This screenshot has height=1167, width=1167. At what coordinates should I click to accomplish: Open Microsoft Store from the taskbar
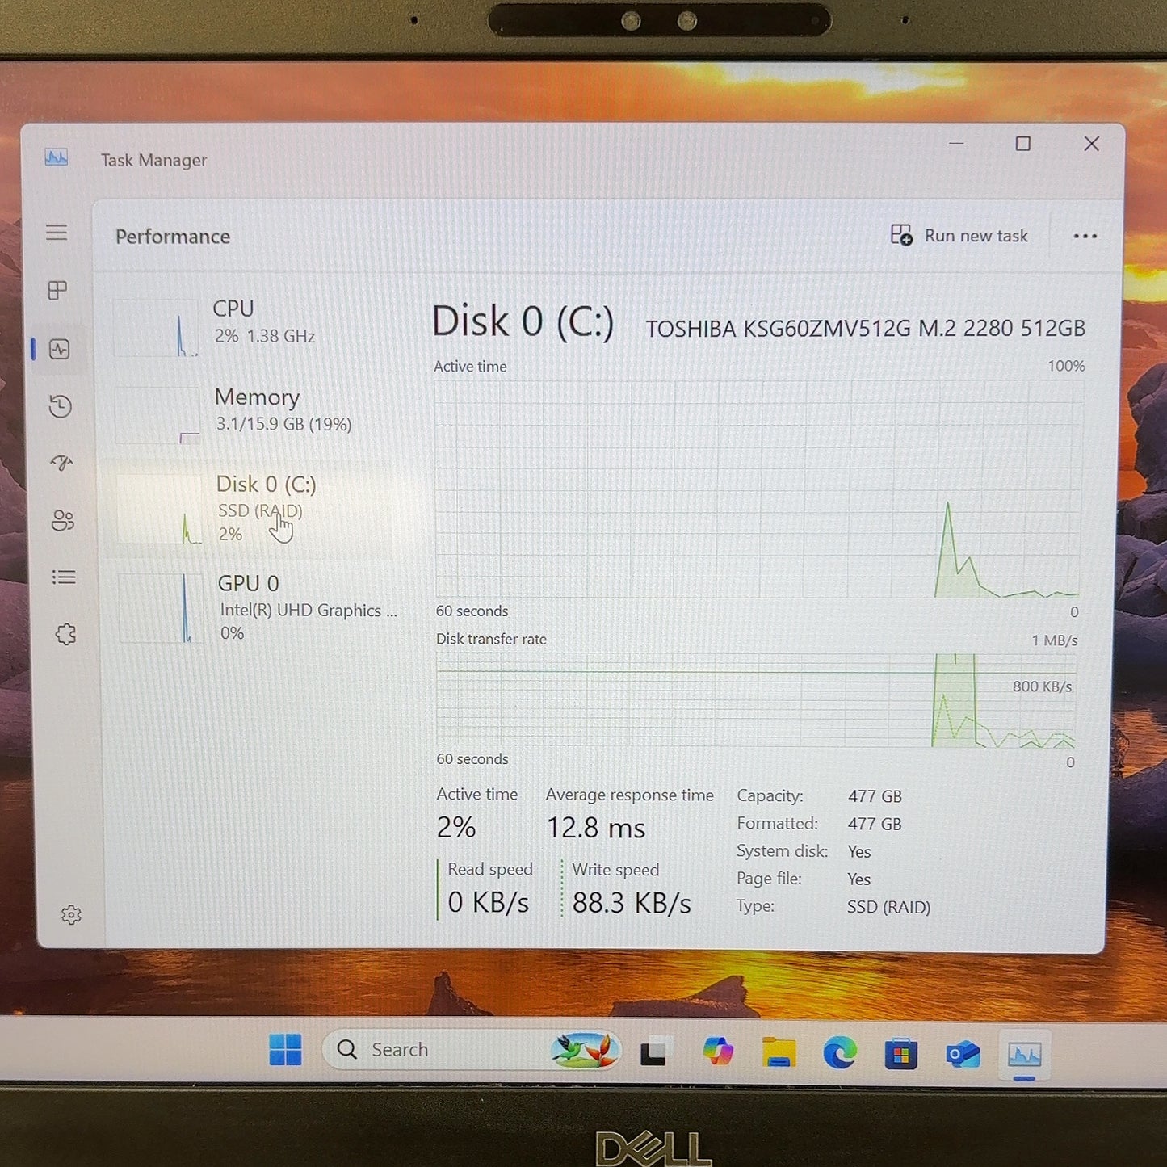tap(900, 1054)
